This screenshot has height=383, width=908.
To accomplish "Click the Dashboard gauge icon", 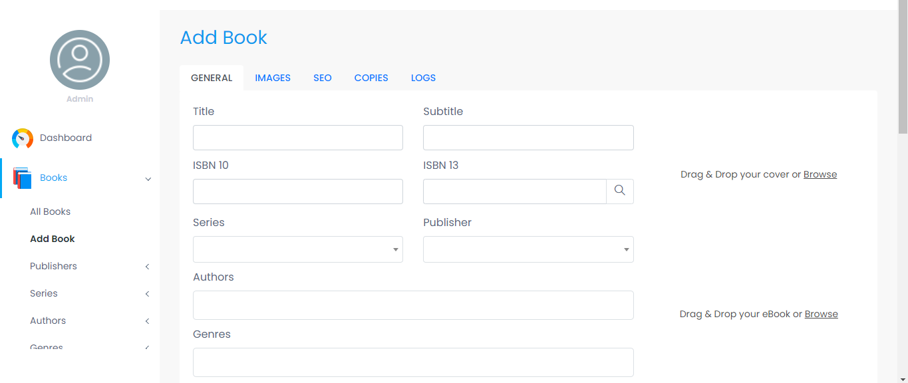I will tap(23, 138).
